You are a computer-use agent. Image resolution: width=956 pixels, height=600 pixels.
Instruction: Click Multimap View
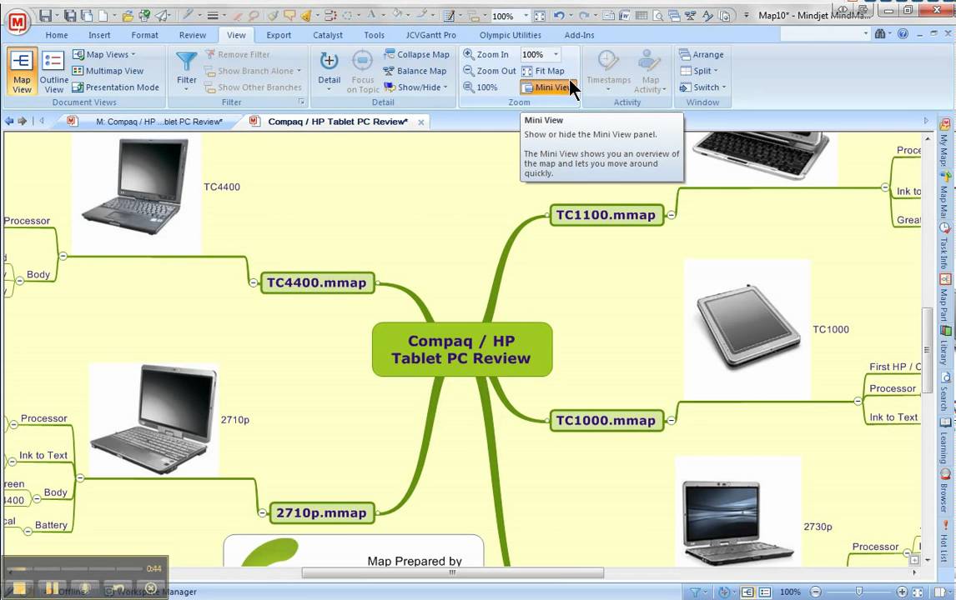click(x=108, y=71)
